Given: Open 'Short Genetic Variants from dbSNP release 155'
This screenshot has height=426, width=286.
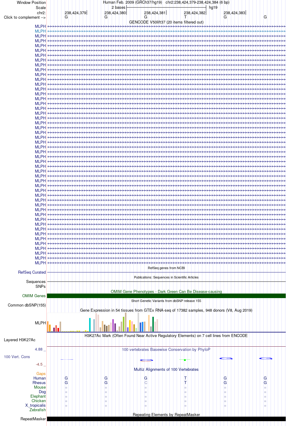Looking at the screenshot, I should coord(166,301).
